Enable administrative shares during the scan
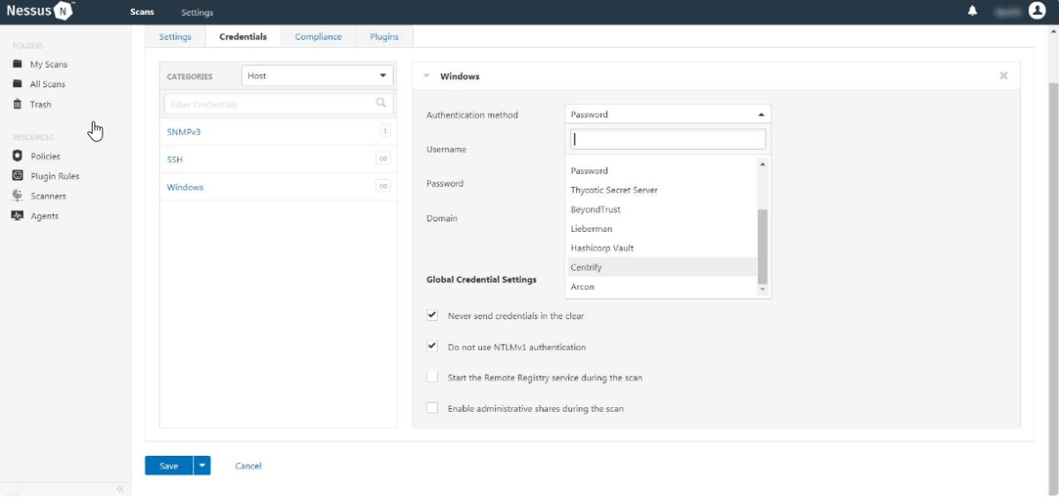 point(432,408)
